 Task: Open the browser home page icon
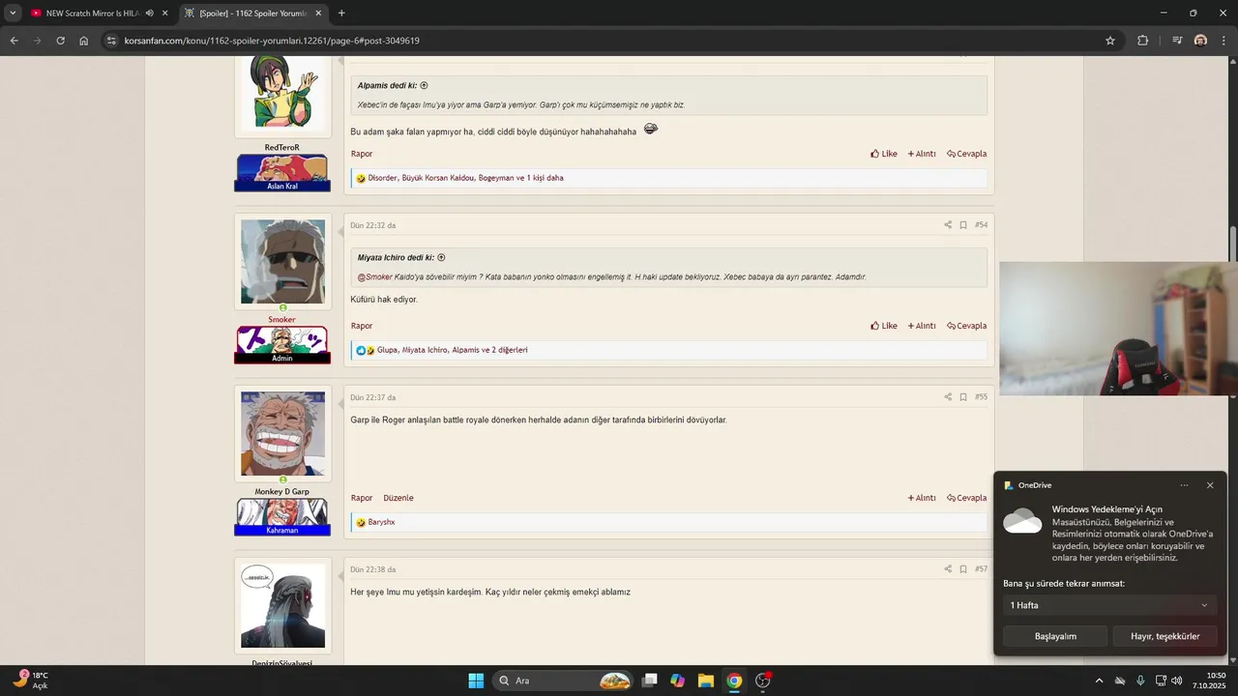click(84, 41)
